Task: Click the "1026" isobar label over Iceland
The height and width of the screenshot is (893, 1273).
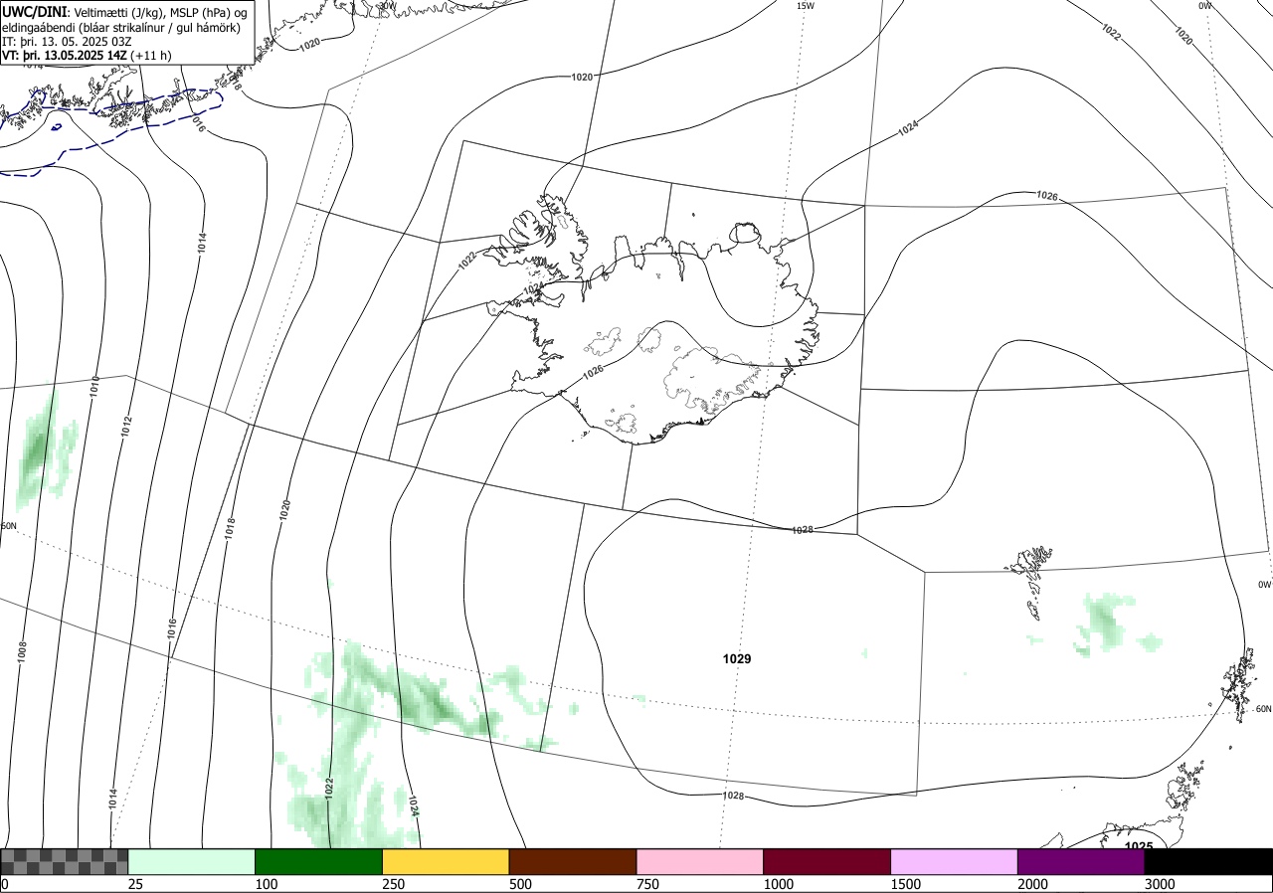Action: point(593,372)
